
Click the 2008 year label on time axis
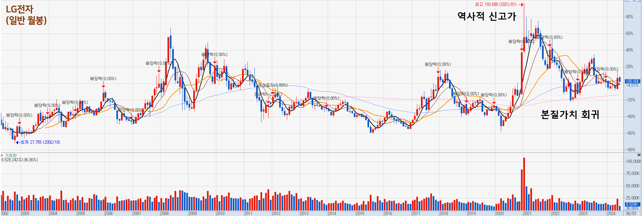click(x=164, y=213)
